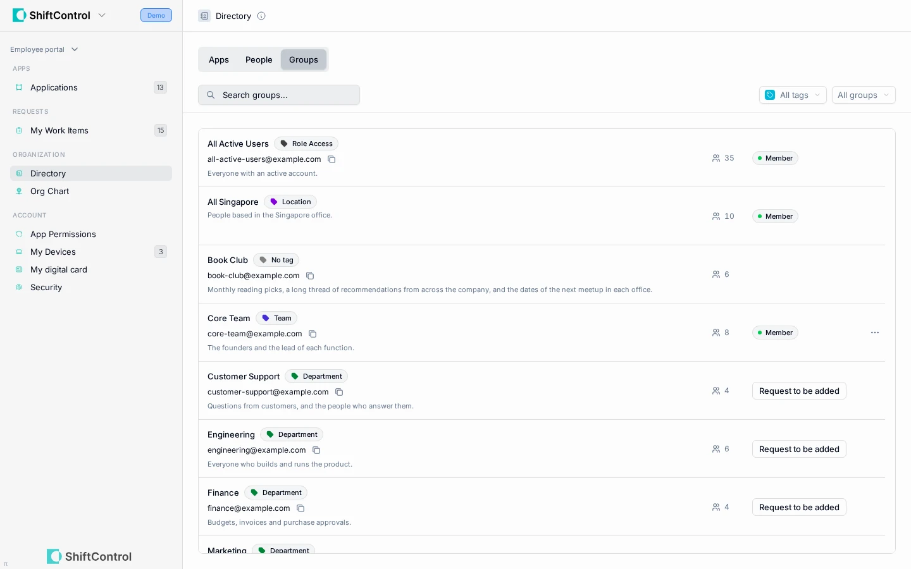Viewport: 911px width, 569px height.
Task: Click the Applications sidebar icon
Action: (19, 87)
